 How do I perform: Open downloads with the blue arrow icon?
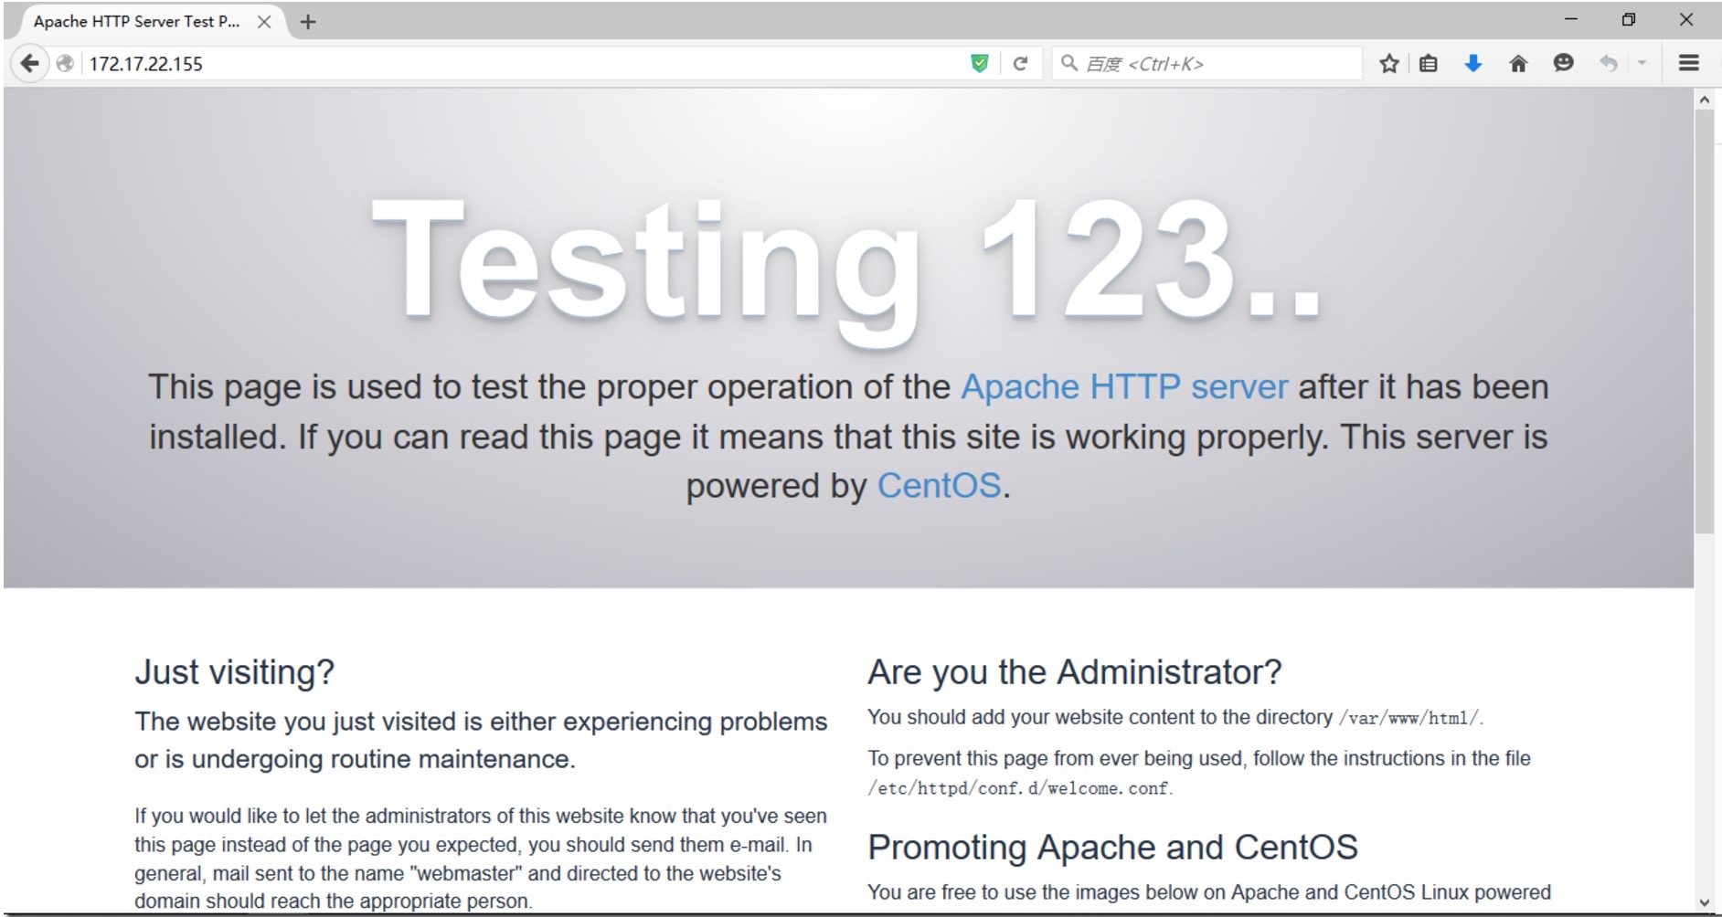pos(1472,63)
